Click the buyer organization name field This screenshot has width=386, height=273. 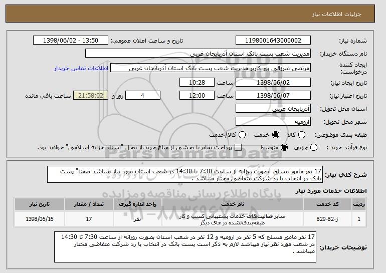tap(198, 54)
